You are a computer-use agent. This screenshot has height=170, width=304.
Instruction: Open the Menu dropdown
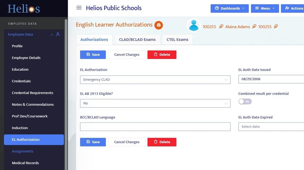tap(265, 8)
